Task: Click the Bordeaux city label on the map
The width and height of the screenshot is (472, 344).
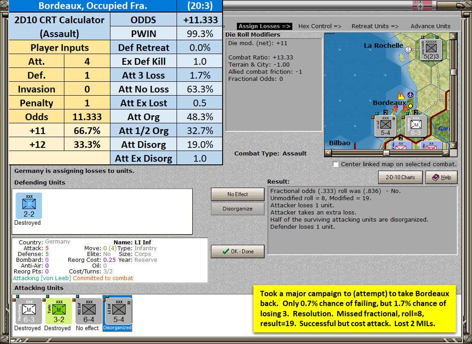Action: (x=389, y=103)
